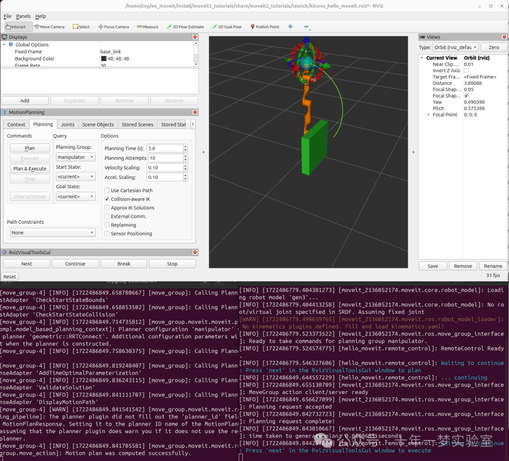Image resolution: width=509 pixels, height=461 pixels.
Task: Close the MotionPlanning panel
Action: (x=195, y=112)
